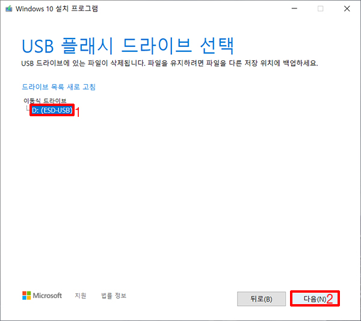
Task: Select the D: (ESD-USB) removable drive
Action: [52, 110]
